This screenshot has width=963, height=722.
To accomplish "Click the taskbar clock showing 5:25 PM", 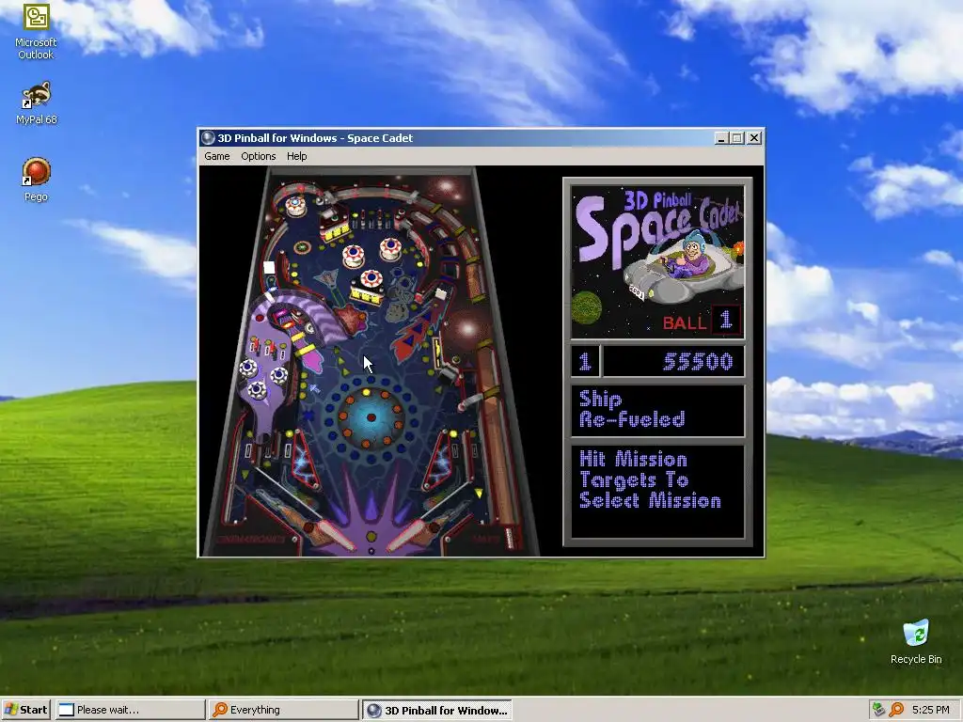I will 930,710.
